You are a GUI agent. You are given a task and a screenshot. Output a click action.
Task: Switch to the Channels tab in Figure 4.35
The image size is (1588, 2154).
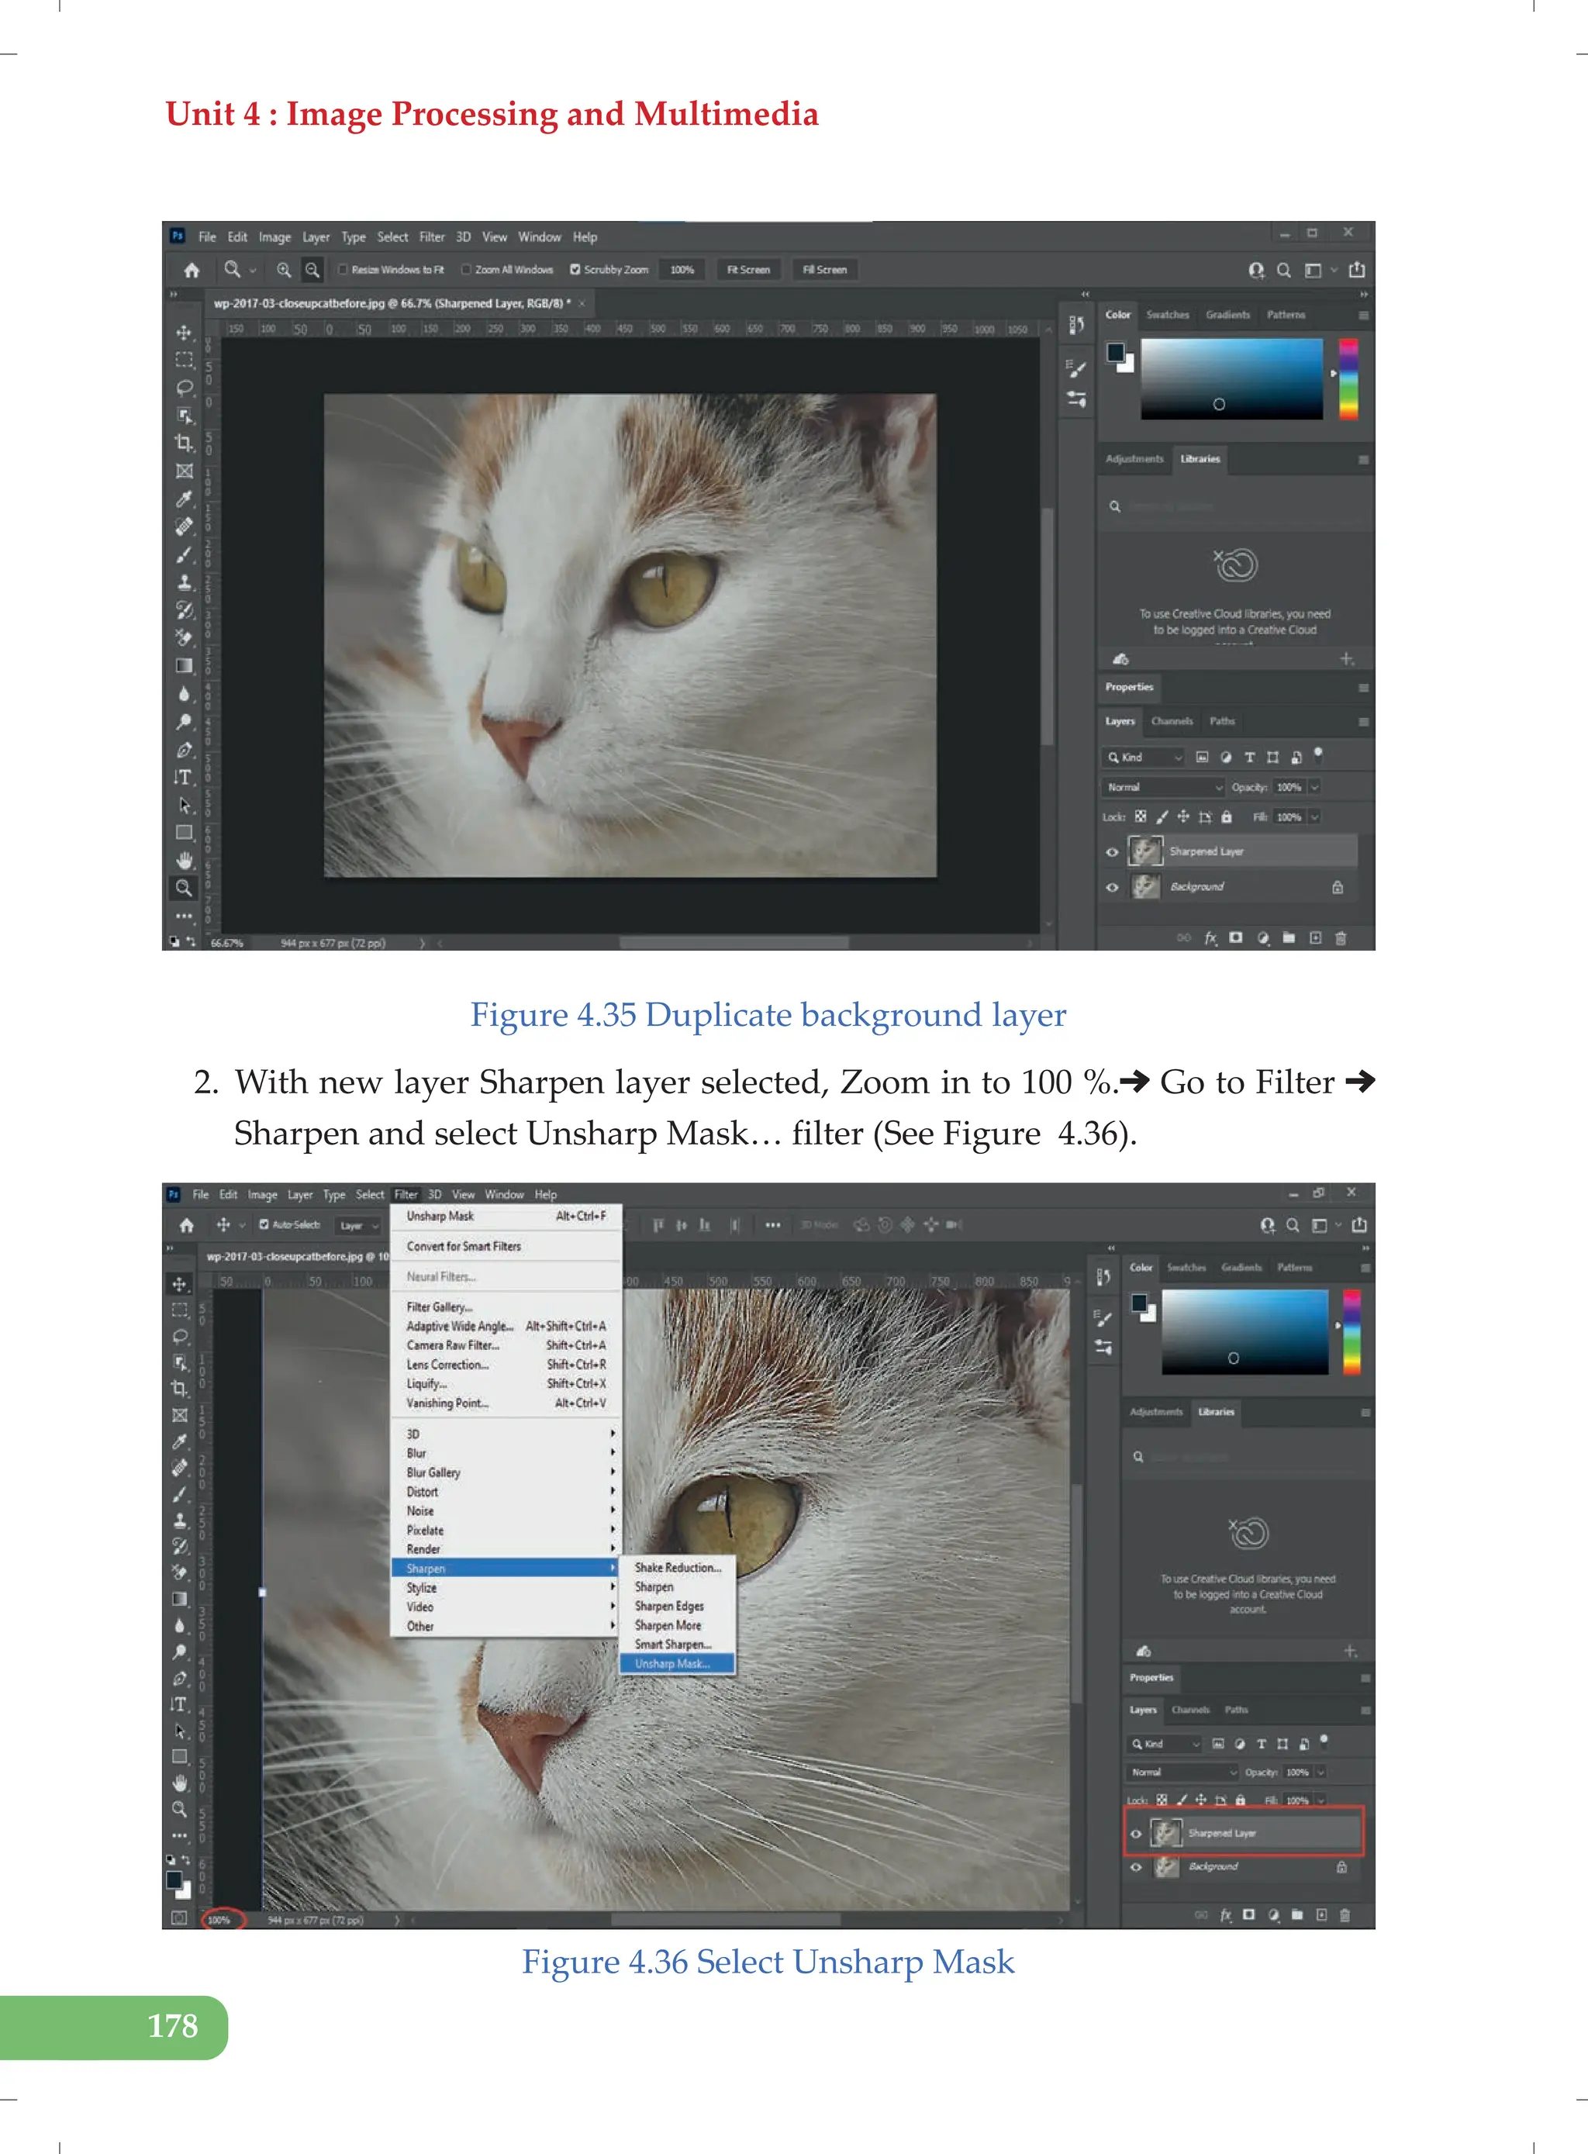pyautogui.click(x=1172, y=721)
